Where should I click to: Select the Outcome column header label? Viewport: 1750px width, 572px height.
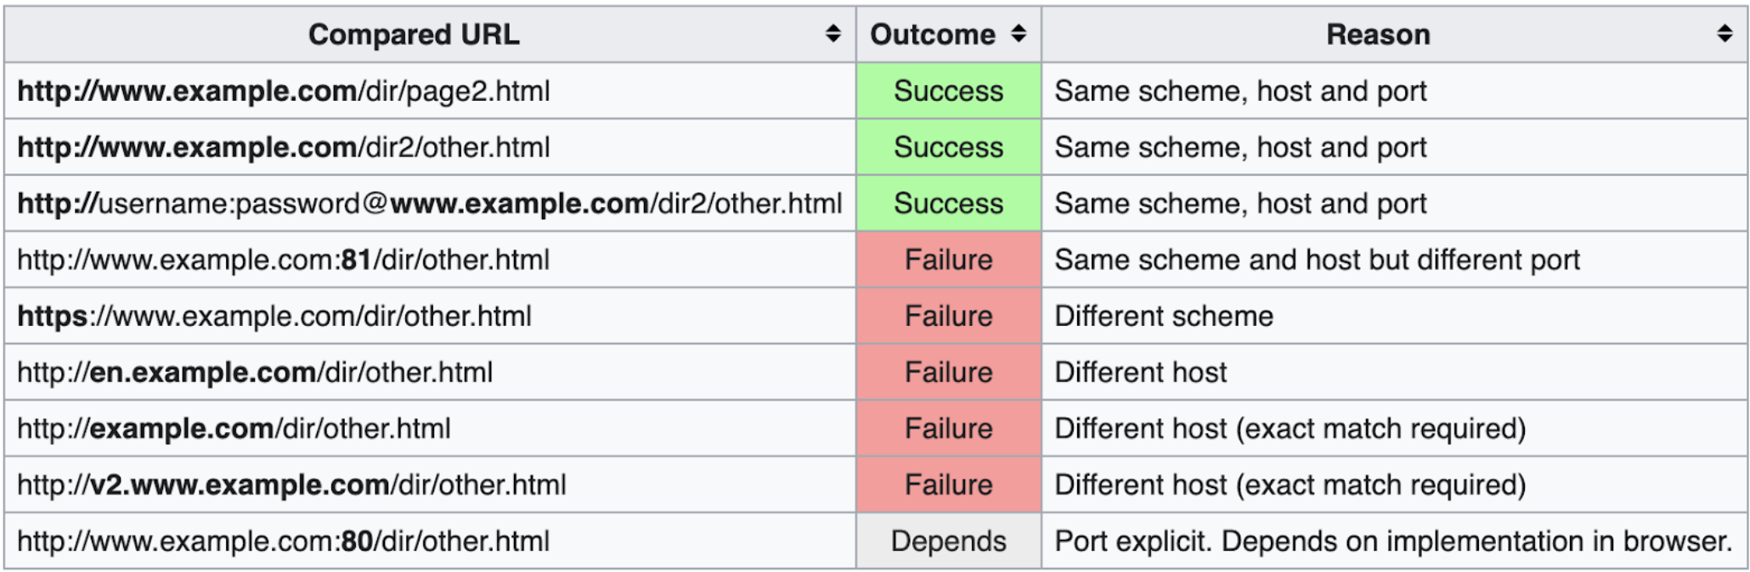pyautogui.click(x=932, y=35)
